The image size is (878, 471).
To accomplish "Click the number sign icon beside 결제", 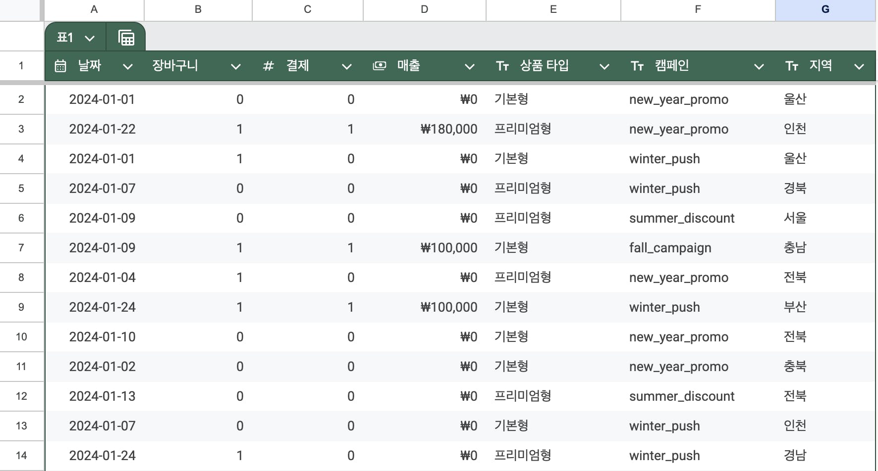I will [x=268, y=66].
